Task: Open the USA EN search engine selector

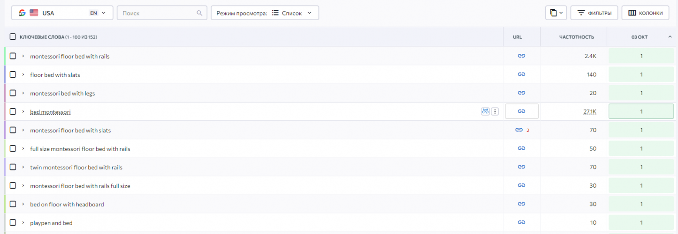Action: click(x=62, y=13)
